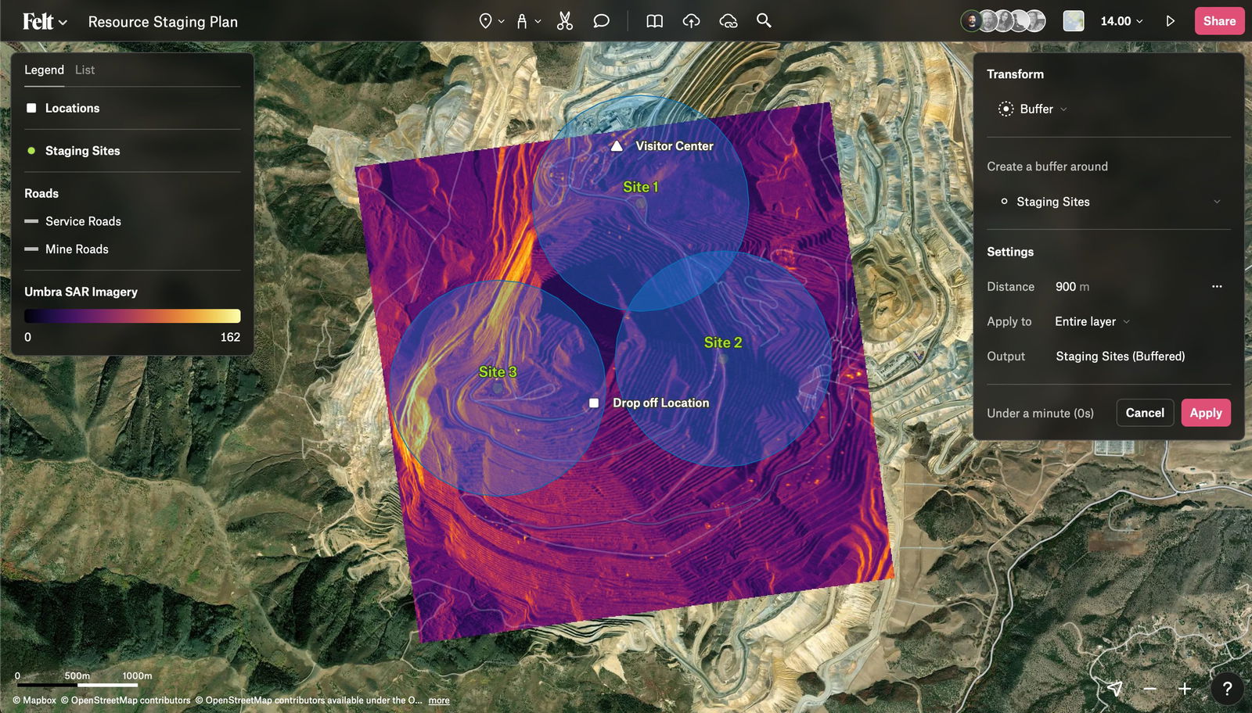Viewport: 1252px width, 713px height.
Task: Start presentation with the play icon
Action: (1171, 21)
